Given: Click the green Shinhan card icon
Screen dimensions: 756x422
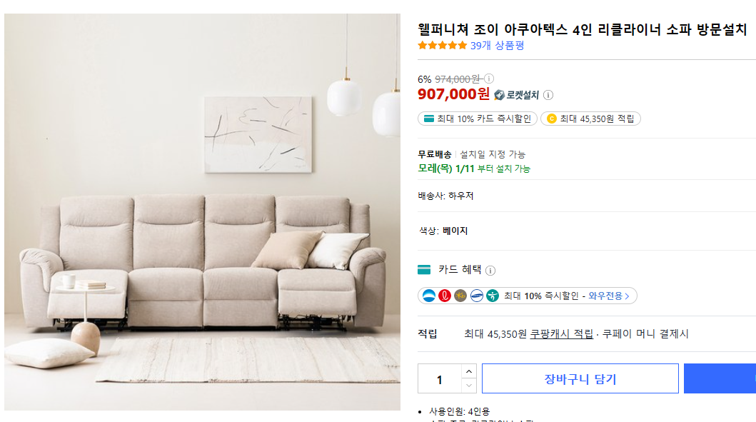Looking at the screenshot, I should click(493, 296).
